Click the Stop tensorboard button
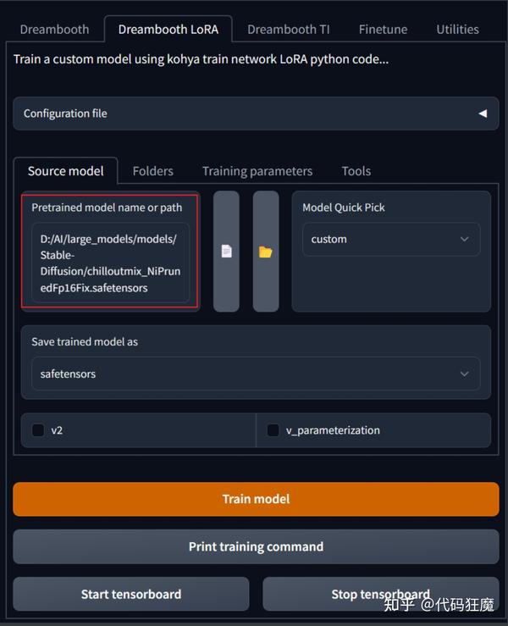508x626 pixels. tap(380, 594)
